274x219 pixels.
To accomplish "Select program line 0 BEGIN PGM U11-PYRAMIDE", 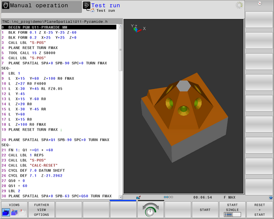I will point(58,27).
